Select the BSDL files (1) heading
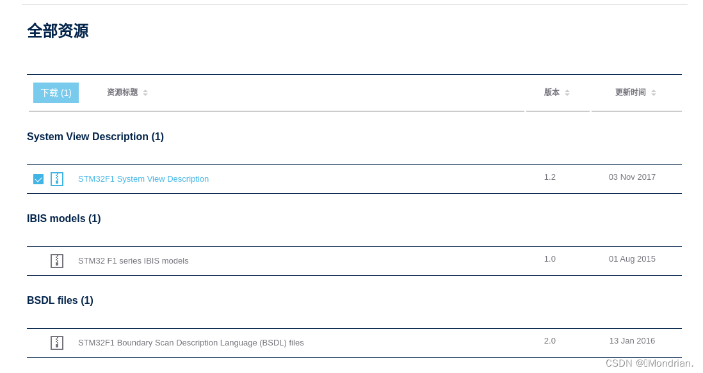 pos(60,301)
